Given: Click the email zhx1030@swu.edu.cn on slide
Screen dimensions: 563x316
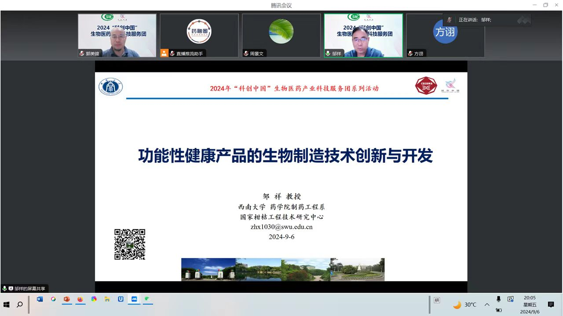Looking at the screenshot, I should pyautogui.click(x=281, y=227).
